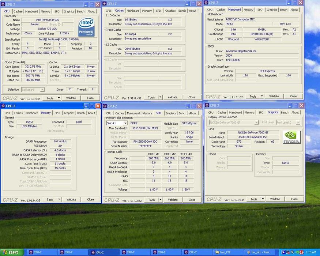Open the Tools dropdown arrow in the SPD window
This screenshot has width=320, height=256.
(161, 200)
